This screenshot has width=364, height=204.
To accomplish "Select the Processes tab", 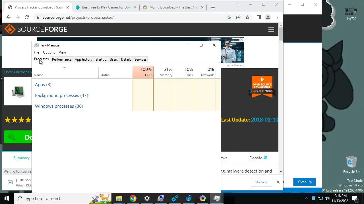I will coord(41,59).
